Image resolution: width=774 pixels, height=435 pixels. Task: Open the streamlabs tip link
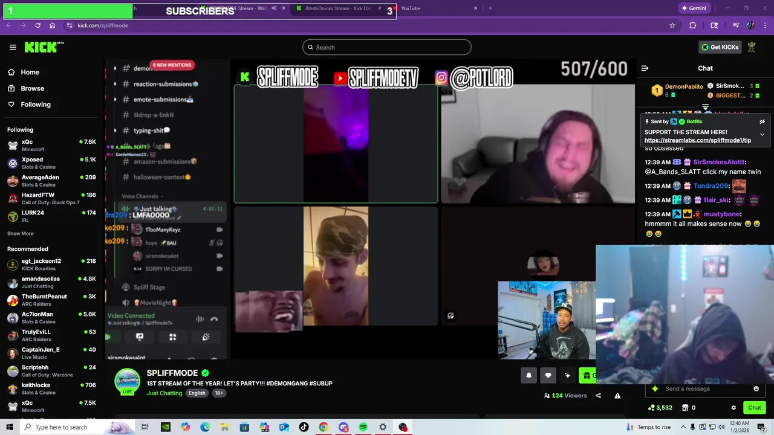[x=698, y=140]
